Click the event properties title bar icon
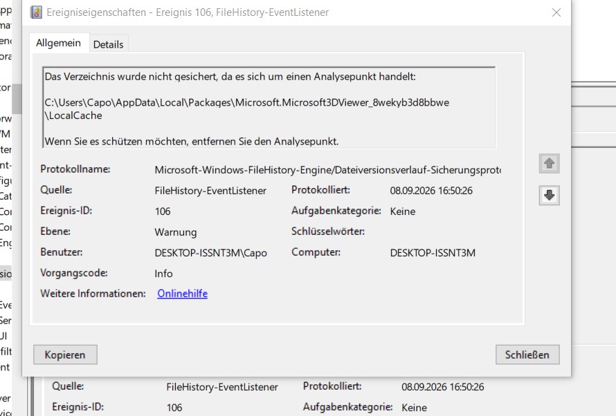Image resolution: width=616 pixels, height=416 pixels. click(36, 12)
